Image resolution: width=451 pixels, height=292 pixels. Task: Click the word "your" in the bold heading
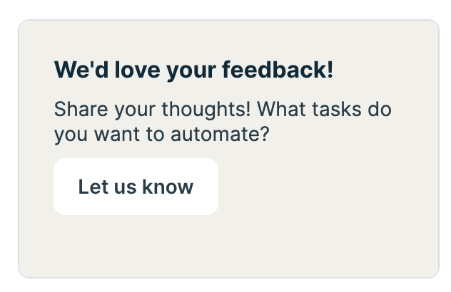pyautogui.click(x=192, y=70)
